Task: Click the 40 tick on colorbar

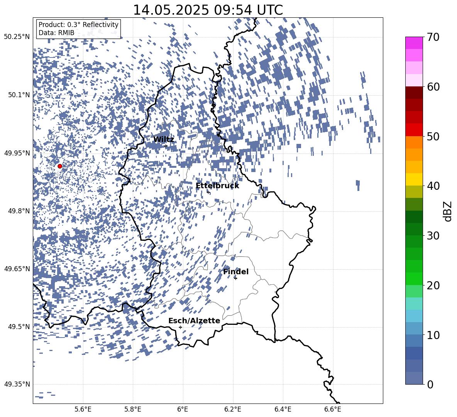Action: [x=433, y=186]
